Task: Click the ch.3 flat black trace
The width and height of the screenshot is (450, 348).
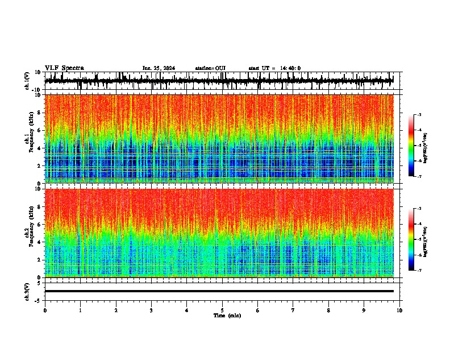Action: (219, 291)
